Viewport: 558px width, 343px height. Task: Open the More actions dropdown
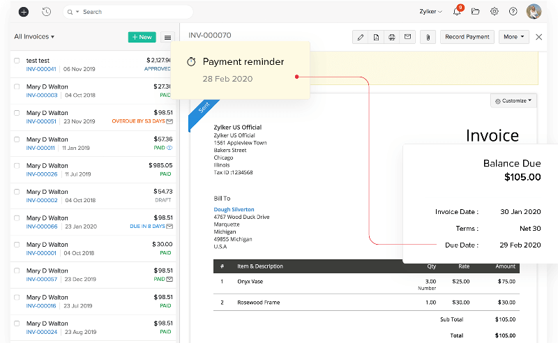[514, 37]
